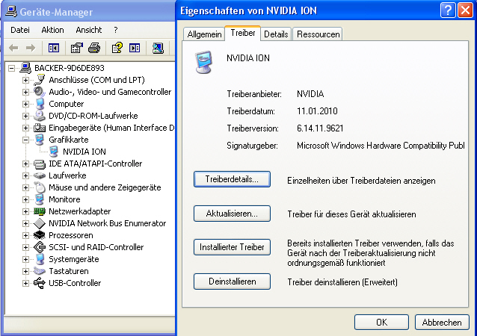This screenshot has height=336, width=477.
Task: Expand the Computer node
Action: coord(26,105)
